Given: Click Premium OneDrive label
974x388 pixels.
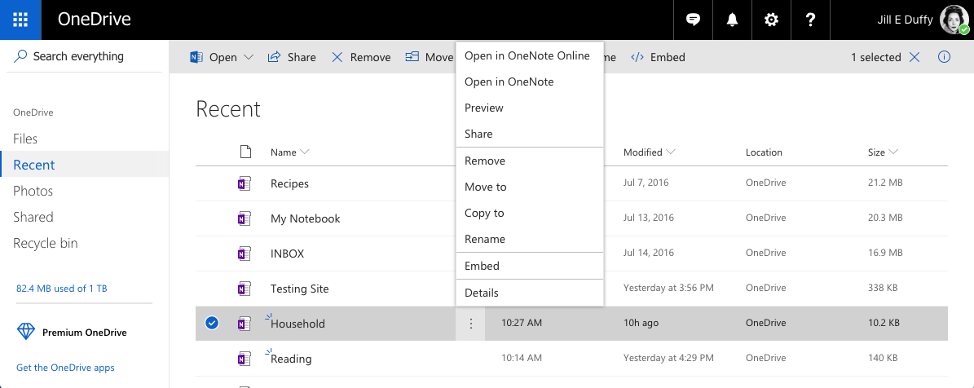Looking at the screenshot, I should coord(85,332).
